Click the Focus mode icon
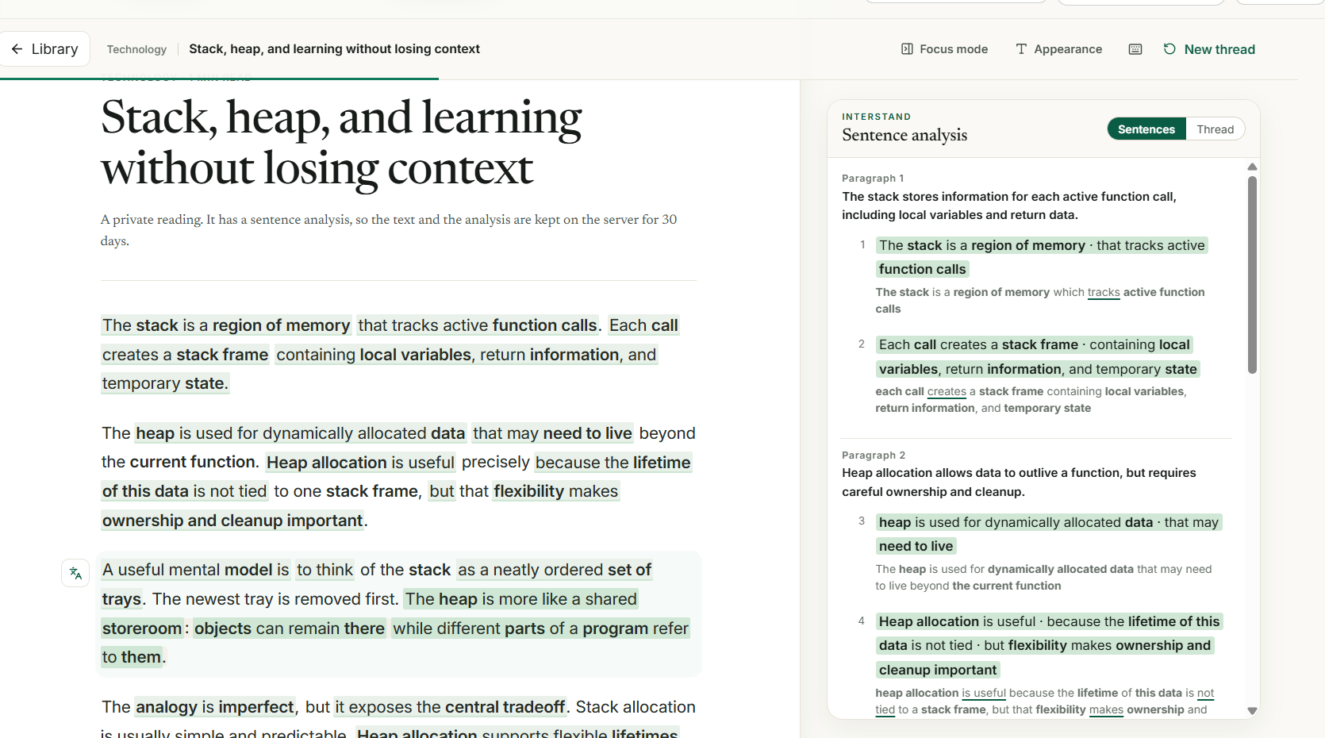The width and height of the screenshot is (1325, 738). pyautogui.click(x=907, y=49)
